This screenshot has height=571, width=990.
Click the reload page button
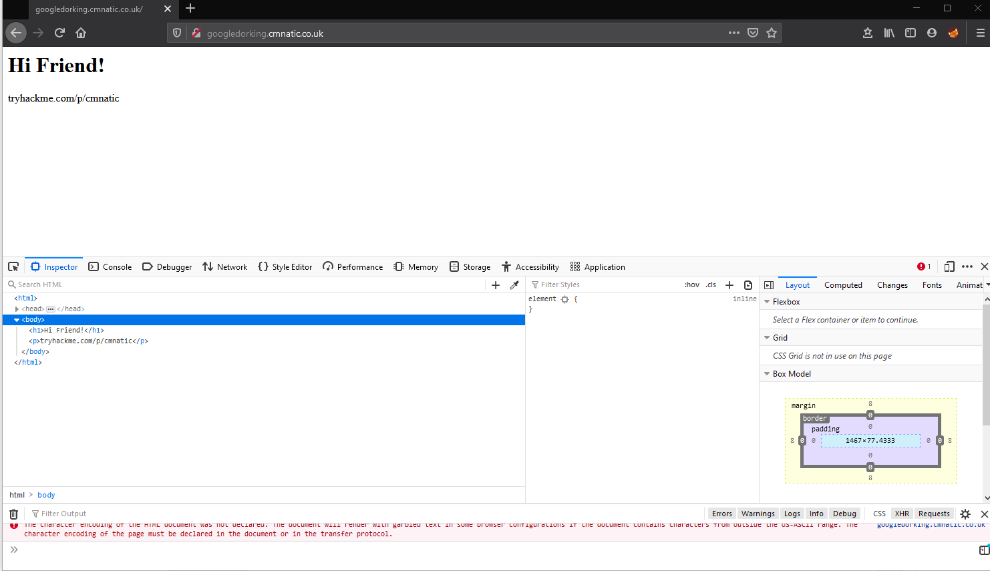click(59, 33)
